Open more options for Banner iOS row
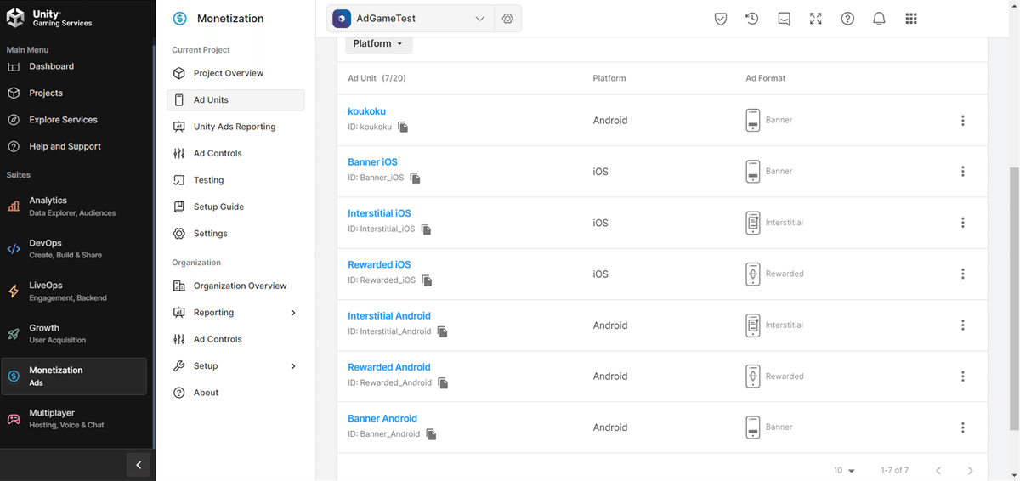Image resolution: width=1020 pixels, height=481 pixels. coord(962,172)
